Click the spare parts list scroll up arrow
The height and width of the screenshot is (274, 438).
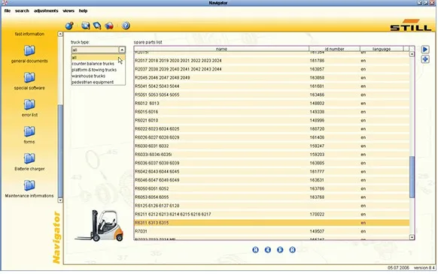[x=412, y=54]
